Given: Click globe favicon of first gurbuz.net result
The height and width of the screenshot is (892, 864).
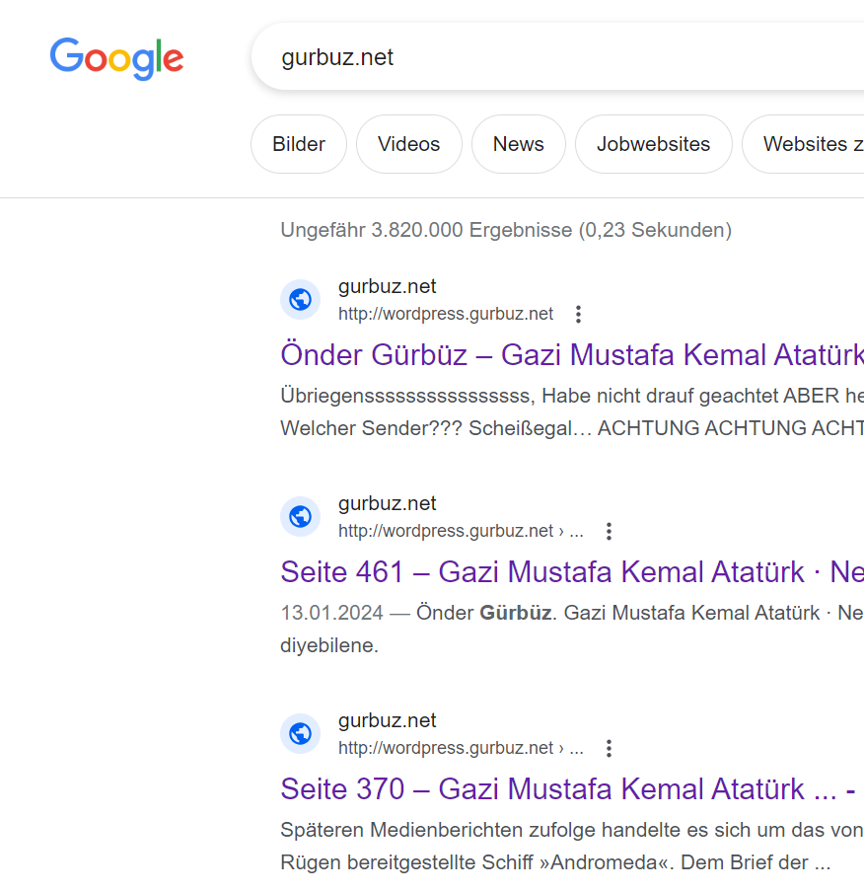Looking at the screenshot, I should tap(301, 300).
